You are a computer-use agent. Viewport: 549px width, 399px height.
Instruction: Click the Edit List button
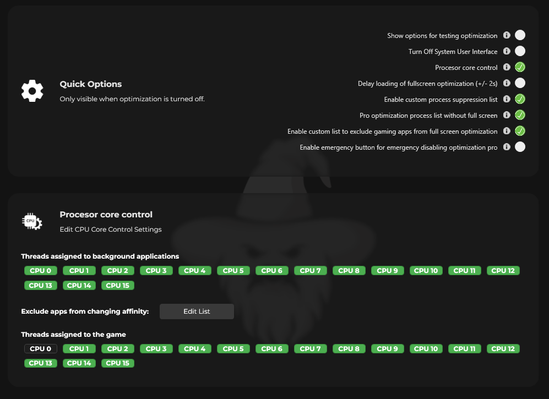(x=197, y=311)
